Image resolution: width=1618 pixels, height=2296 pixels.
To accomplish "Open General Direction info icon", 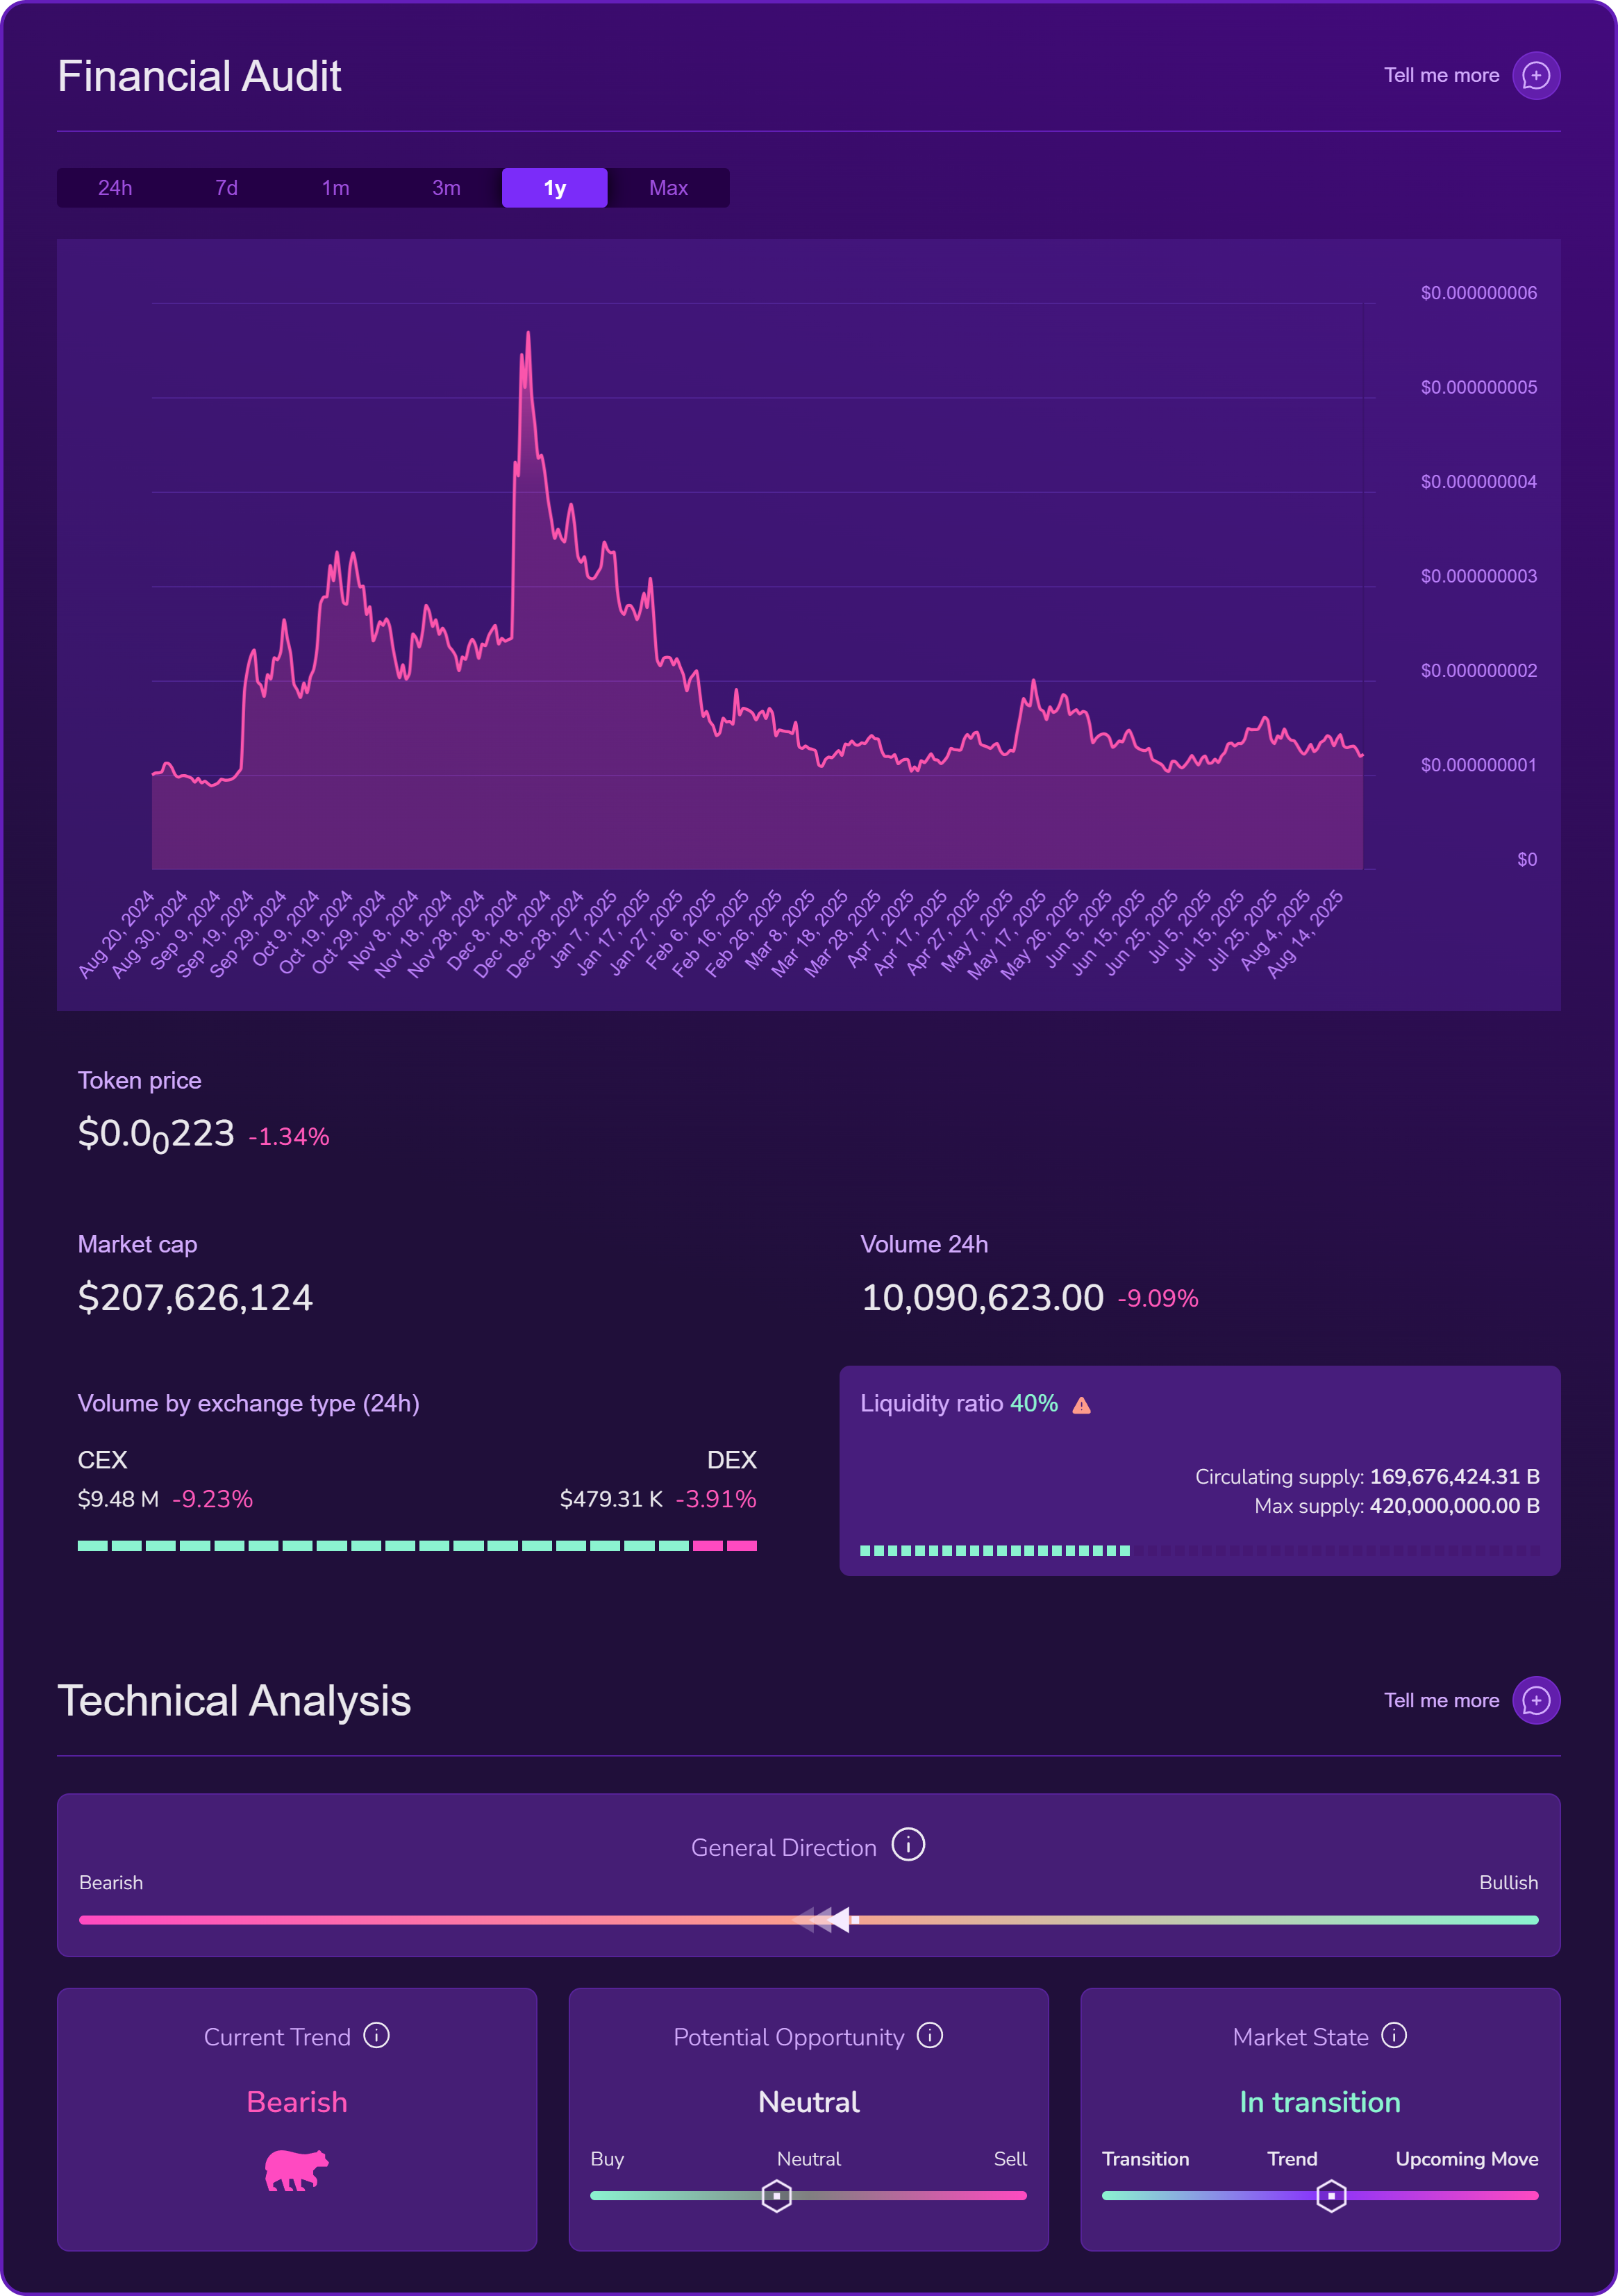I will pos(908,1844).
